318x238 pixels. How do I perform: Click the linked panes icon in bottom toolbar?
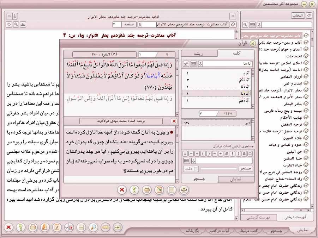tap(118, 227)
